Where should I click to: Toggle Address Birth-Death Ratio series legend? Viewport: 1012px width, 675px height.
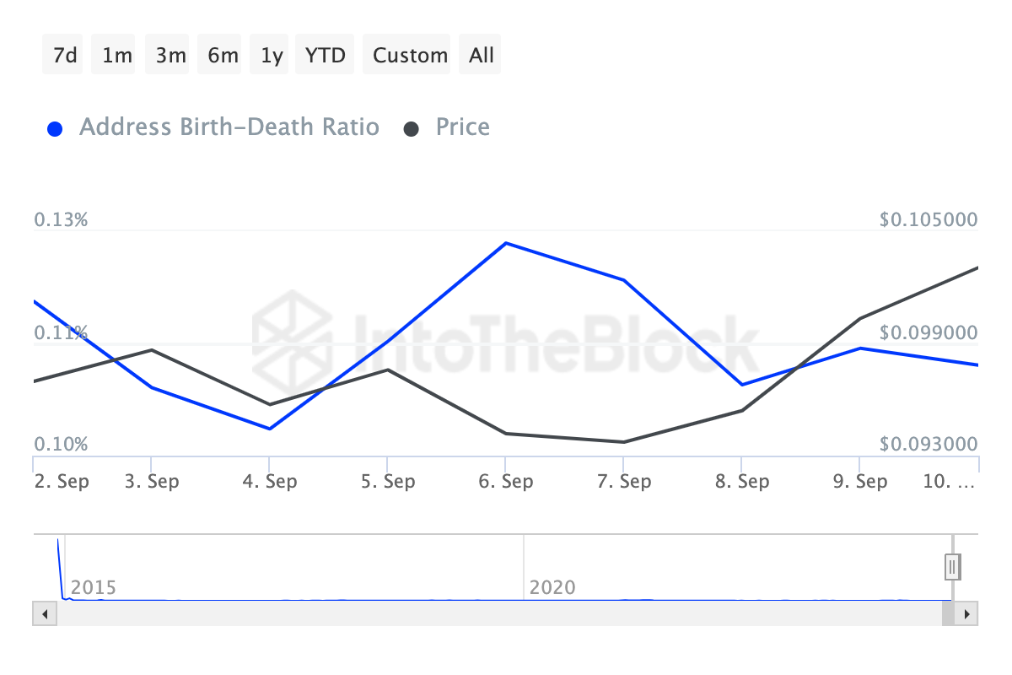click(x=229, y=127)
